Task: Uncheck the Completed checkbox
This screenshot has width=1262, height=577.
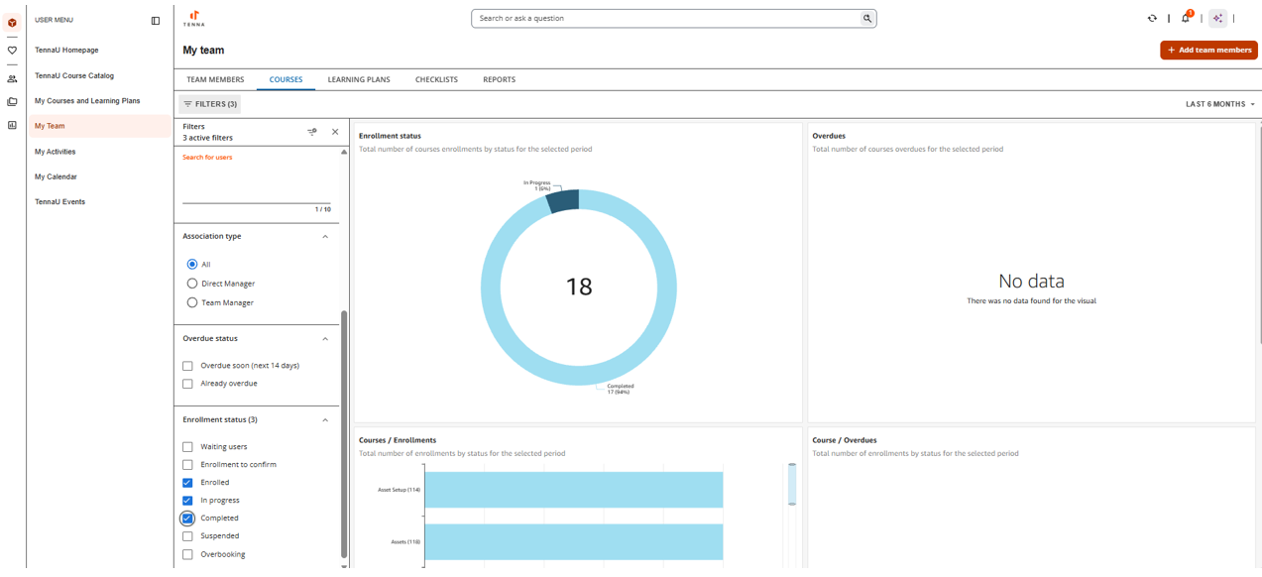Action: 187,519
